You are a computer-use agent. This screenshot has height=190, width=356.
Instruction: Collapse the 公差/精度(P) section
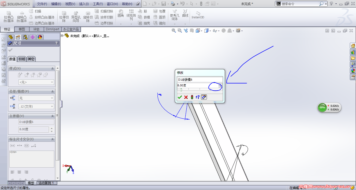coord(53,91)
